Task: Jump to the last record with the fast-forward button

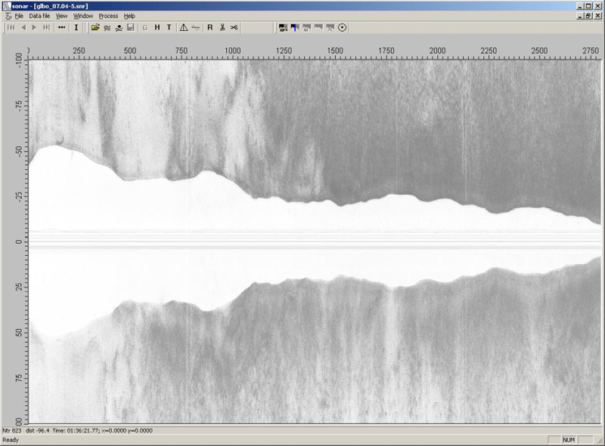Action: point(46,27)
